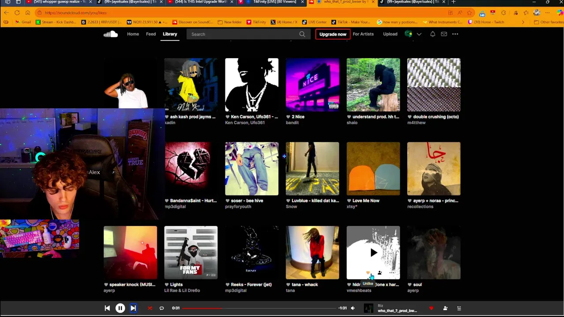Go to the Home tab
Image resolution: width=564 pixels, height=317 pixels.
click(133, 34)
